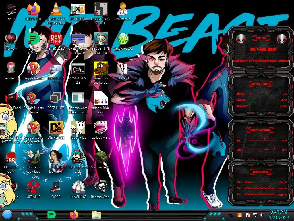
Task: Click the CREDIT CARD CHECKER shortcut
Action: (78, 44)
